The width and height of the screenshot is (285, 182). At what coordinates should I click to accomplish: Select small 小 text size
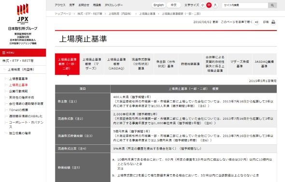click(203, 5)
